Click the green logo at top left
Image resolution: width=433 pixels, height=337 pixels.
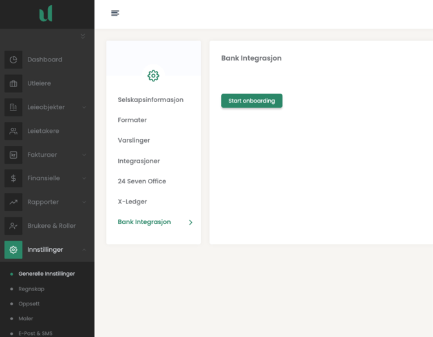46,14
